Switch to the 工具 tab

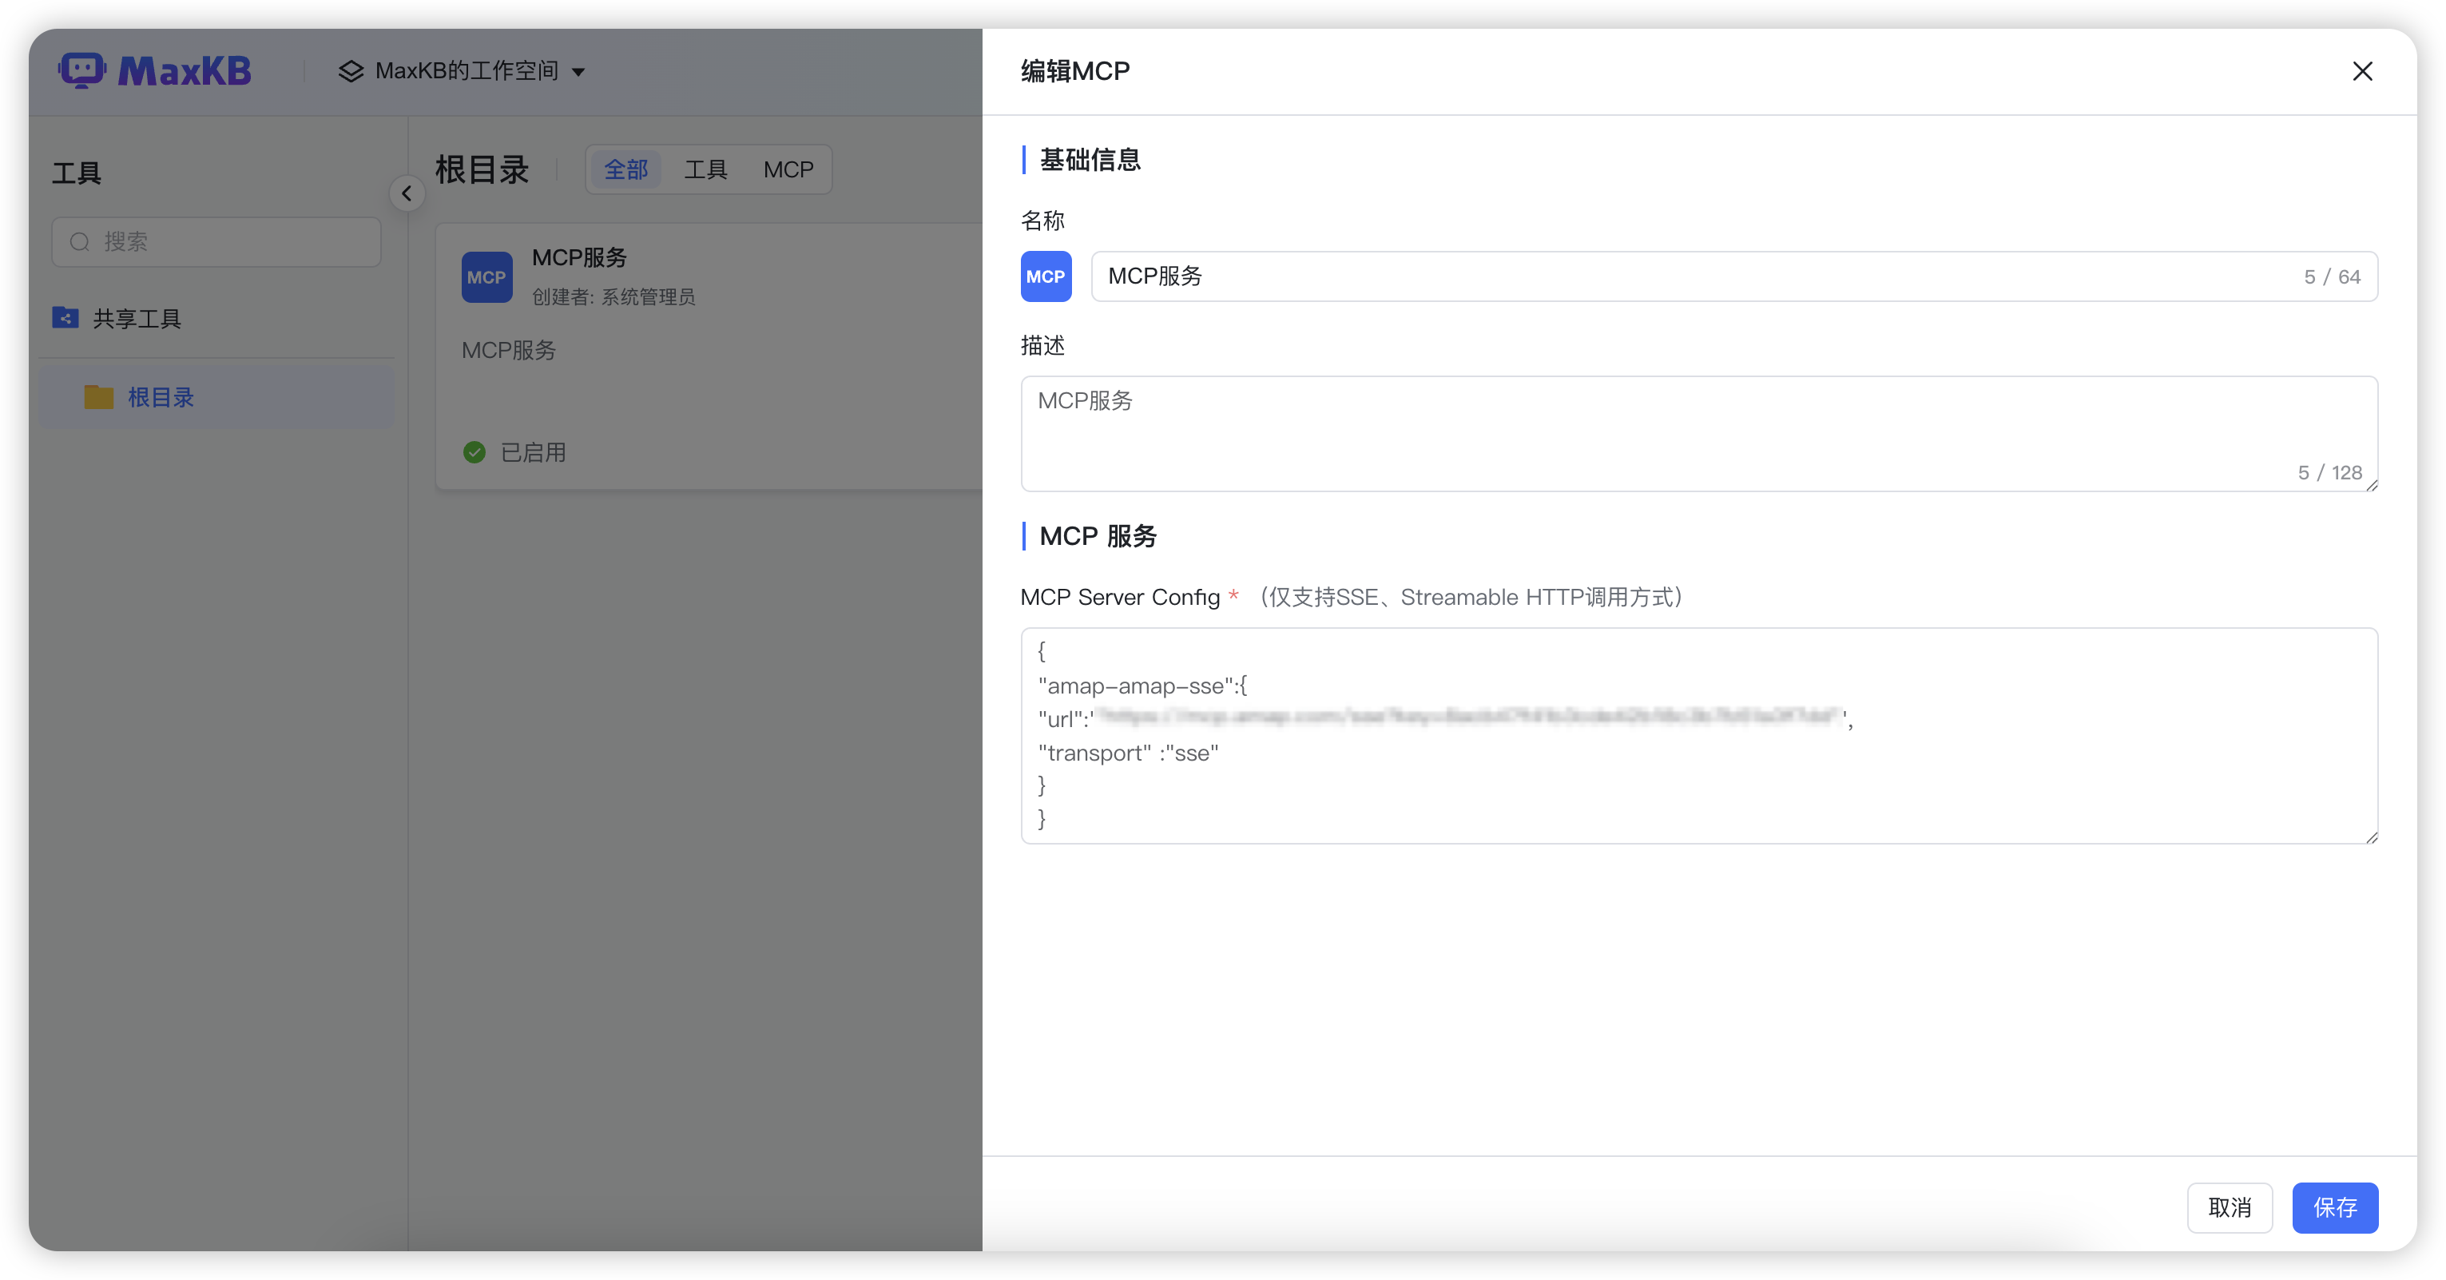(x=705, y=170)
